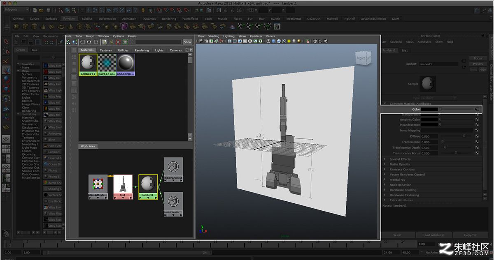The width and height of the screenshot is (494, 260).
Task: Click Hypershade Output Connections graph icon
Action: coord(97,41)
